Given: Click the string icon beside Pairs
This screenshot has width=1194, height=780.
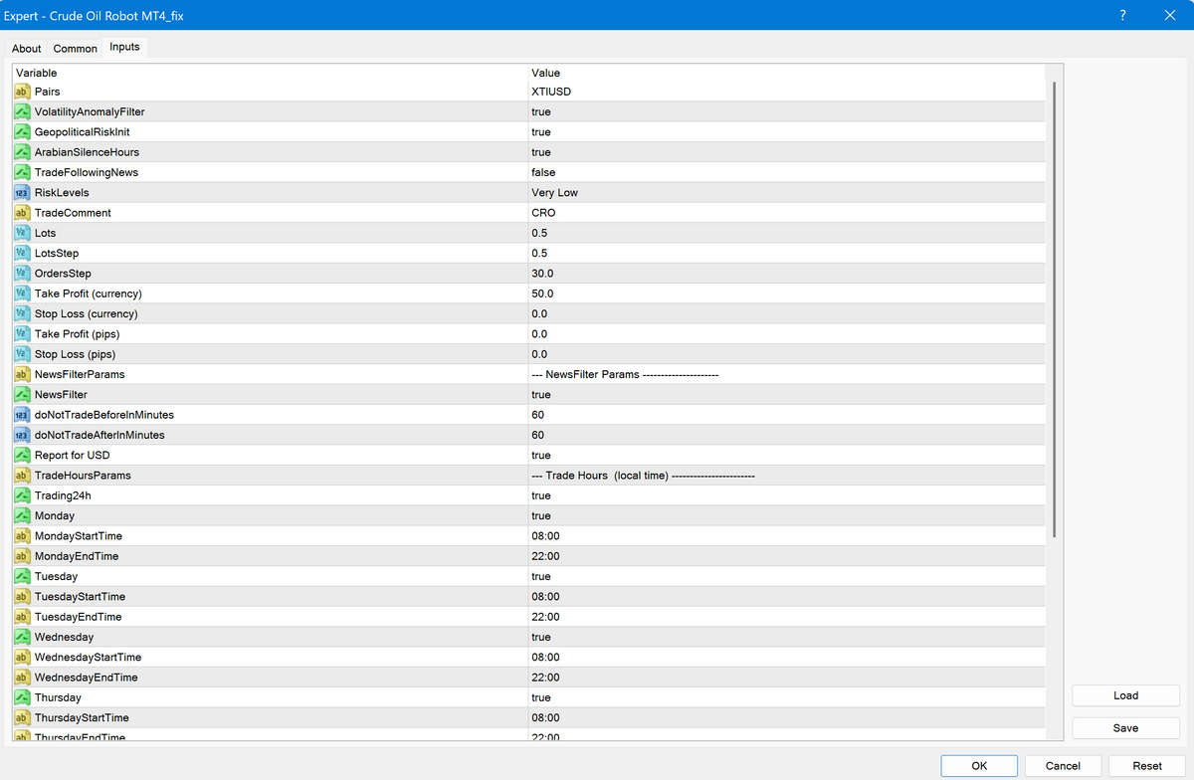Looking at the screenshot, I should pos(22,92).
